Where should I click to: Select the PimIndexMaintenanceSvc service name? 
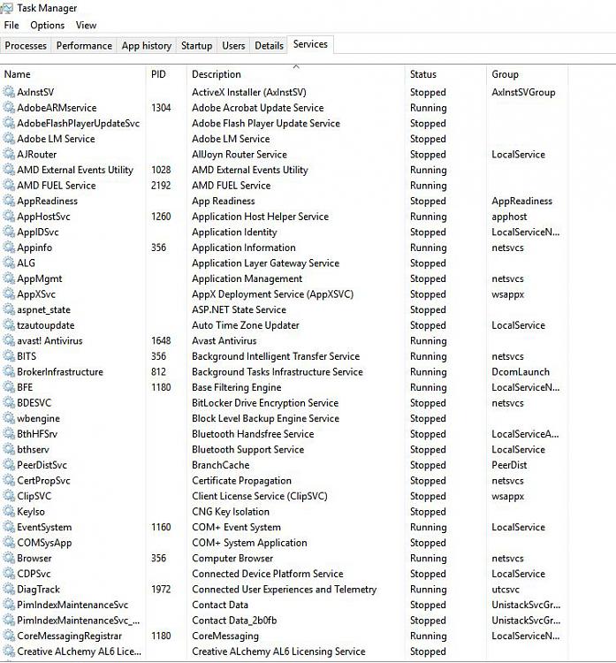coord(72,605)
